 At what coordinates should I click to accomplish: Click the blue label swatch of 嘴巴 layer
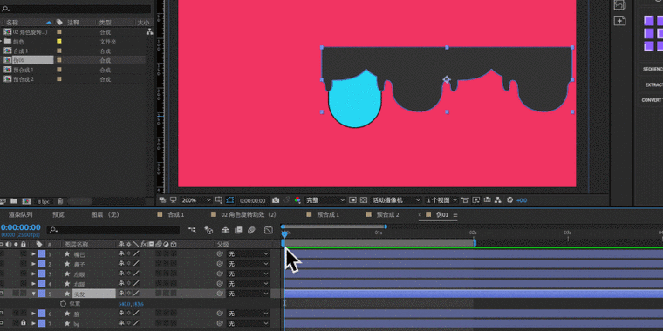click(x=42, y=253)
